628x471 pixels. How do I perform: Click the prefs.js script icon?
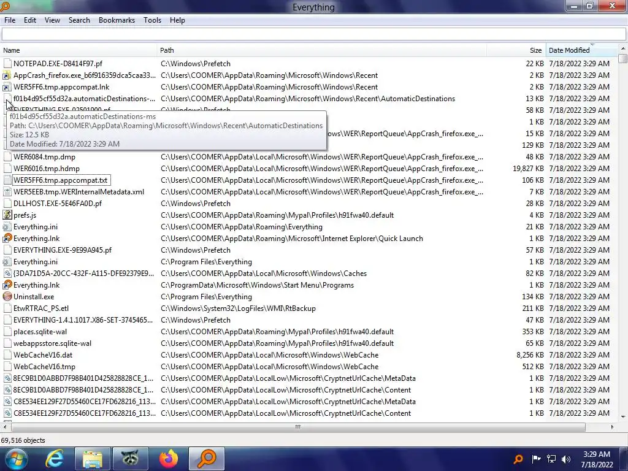[x=7, y=215]
